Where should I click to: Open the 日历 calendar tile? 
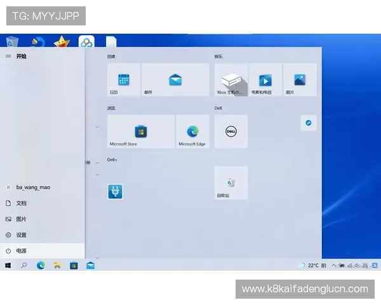click(x=124, y=80)
